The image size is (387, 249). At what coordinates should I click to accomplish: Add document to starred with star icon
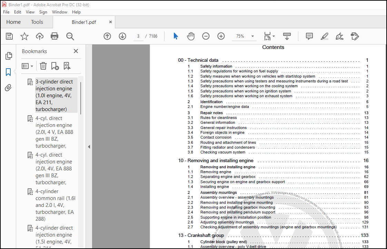click(24, 36)
